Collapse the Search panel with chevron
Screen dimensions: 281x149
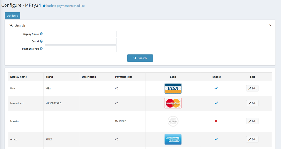click(270, 25)
